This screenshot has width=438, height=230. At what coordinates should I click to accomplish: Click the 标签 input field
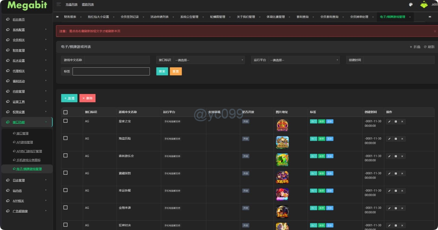tap(111, 71)
